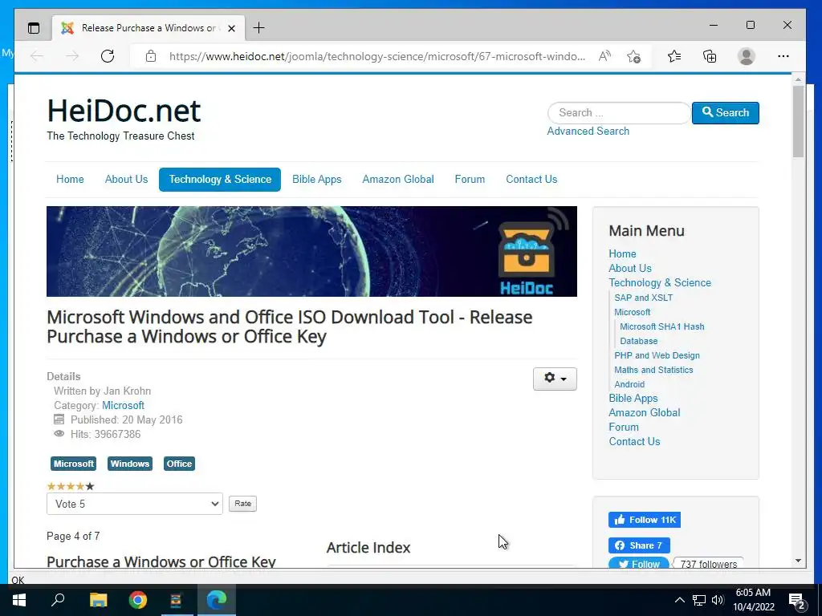
Task: Click the HeiDoc.net site title
Action: 124,111
